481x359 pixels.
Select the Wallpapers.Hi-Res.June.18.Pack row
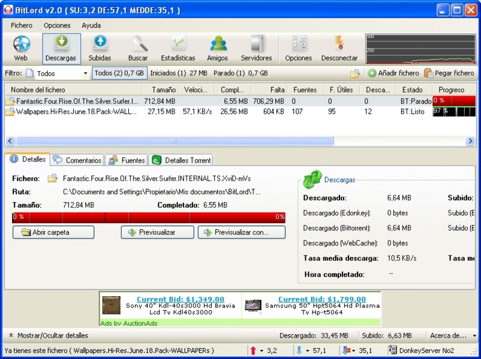tap(240, 112)
